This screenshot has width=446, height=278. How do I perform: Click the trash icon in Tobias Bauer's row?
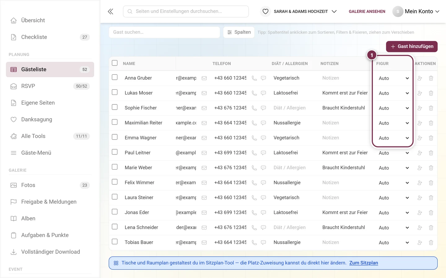[x=431, y=242]
